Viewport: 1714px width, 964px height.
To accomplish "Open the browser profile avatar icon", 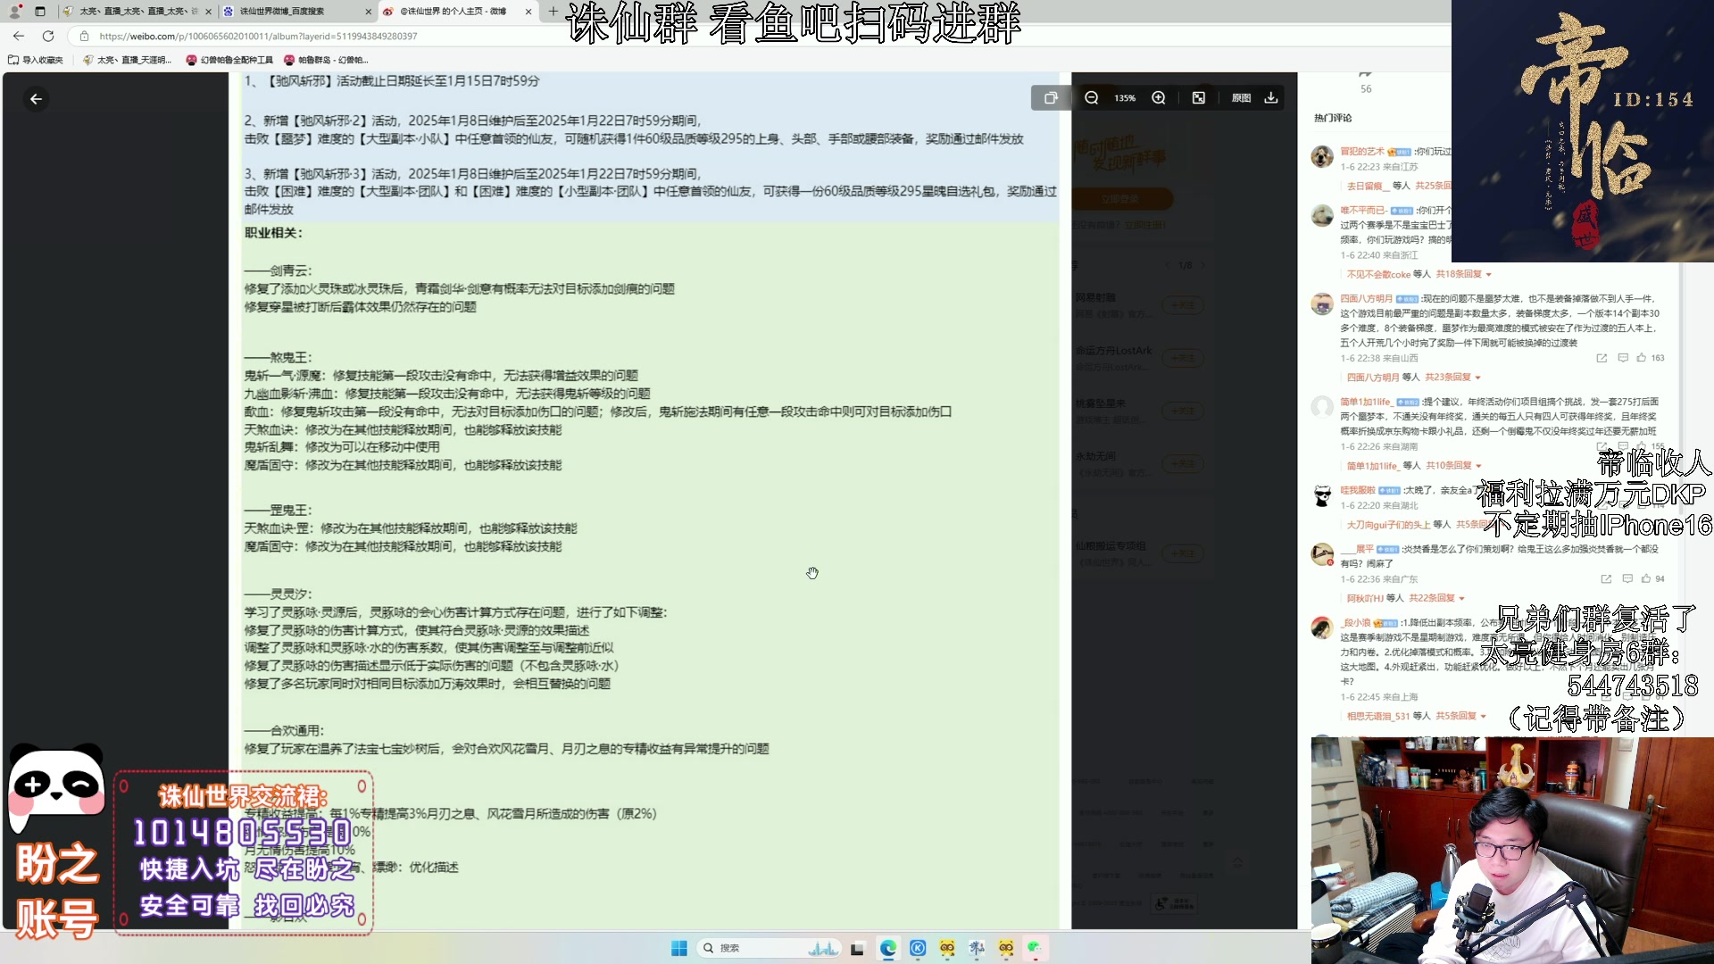I will click(x=15, y=11).
